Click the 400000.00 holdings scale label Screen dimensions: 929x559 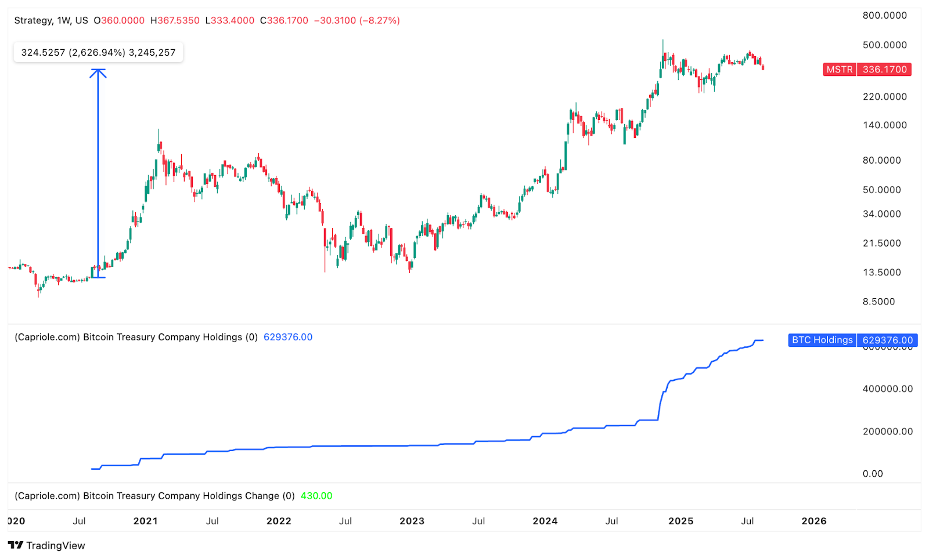(888, 389)
